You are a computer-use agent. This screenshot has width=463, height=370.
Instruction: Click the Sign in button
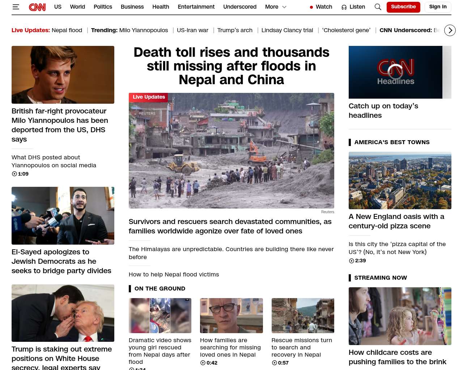point(438,7)
